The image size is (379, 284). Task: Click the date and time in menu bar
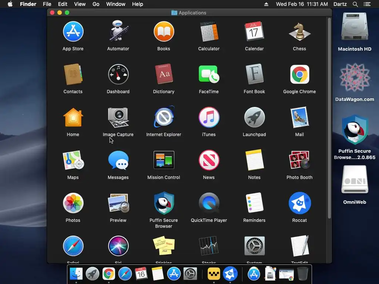[x=302, y=4]
